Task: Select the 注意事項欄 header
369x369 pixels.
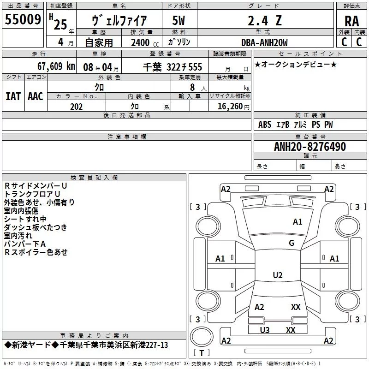Action: click(127, 137)
